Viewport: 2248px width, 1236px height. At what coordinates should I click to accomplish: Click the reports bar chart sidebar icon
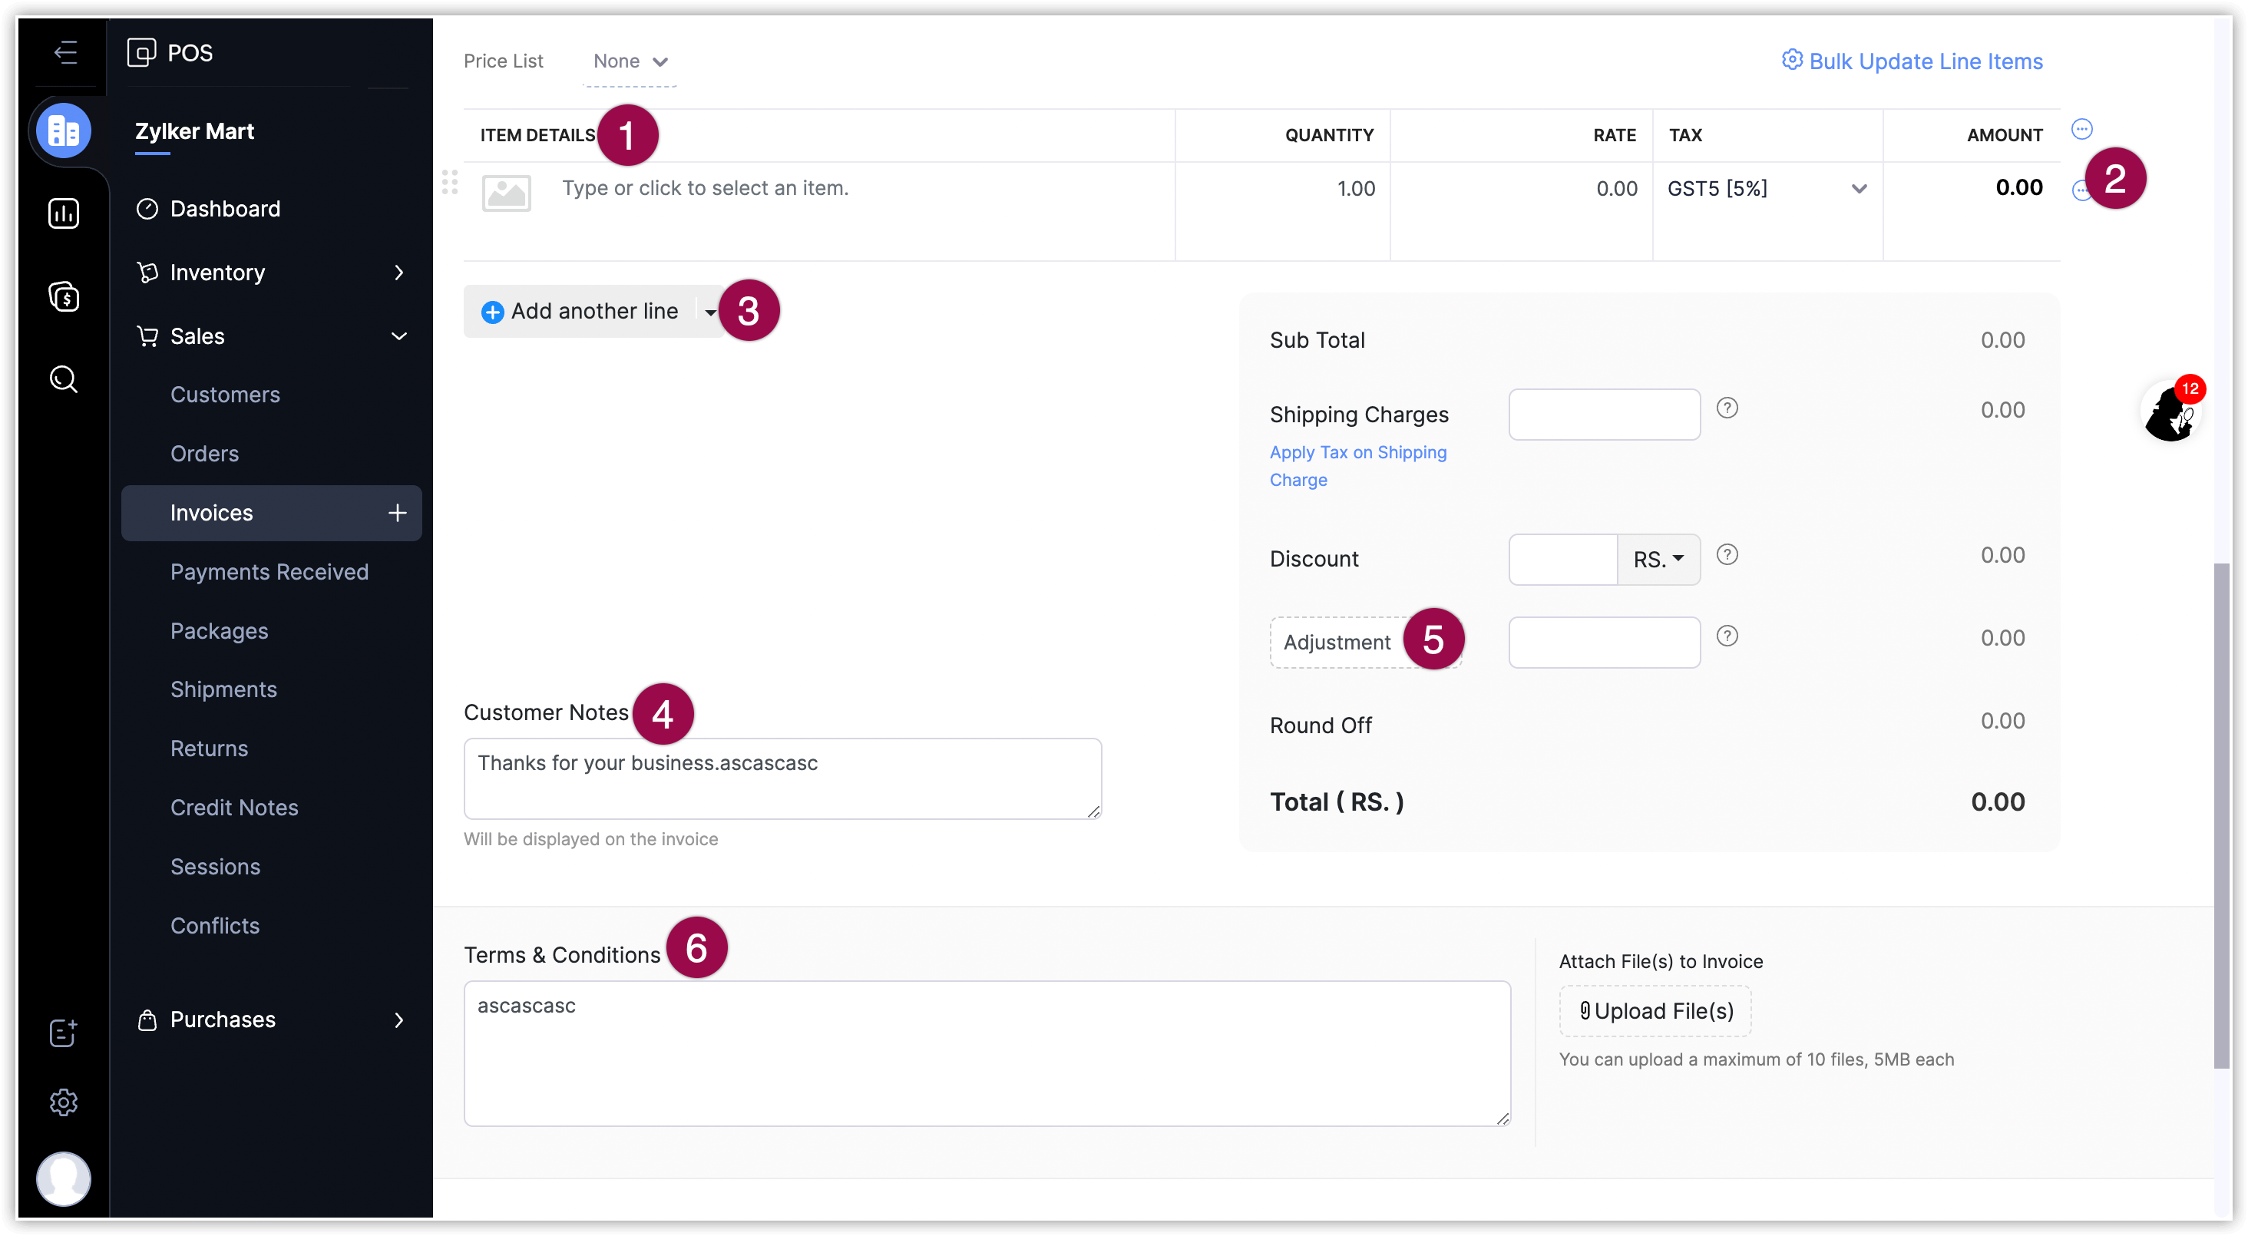(x=64, y=213)
